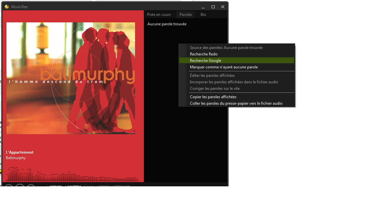Click the MusicBee title text
Screen dimensions: 374x210
[19, 7]
